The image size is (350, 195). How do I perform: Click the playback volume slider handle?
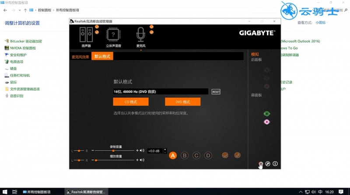click(x=96, y=160)
